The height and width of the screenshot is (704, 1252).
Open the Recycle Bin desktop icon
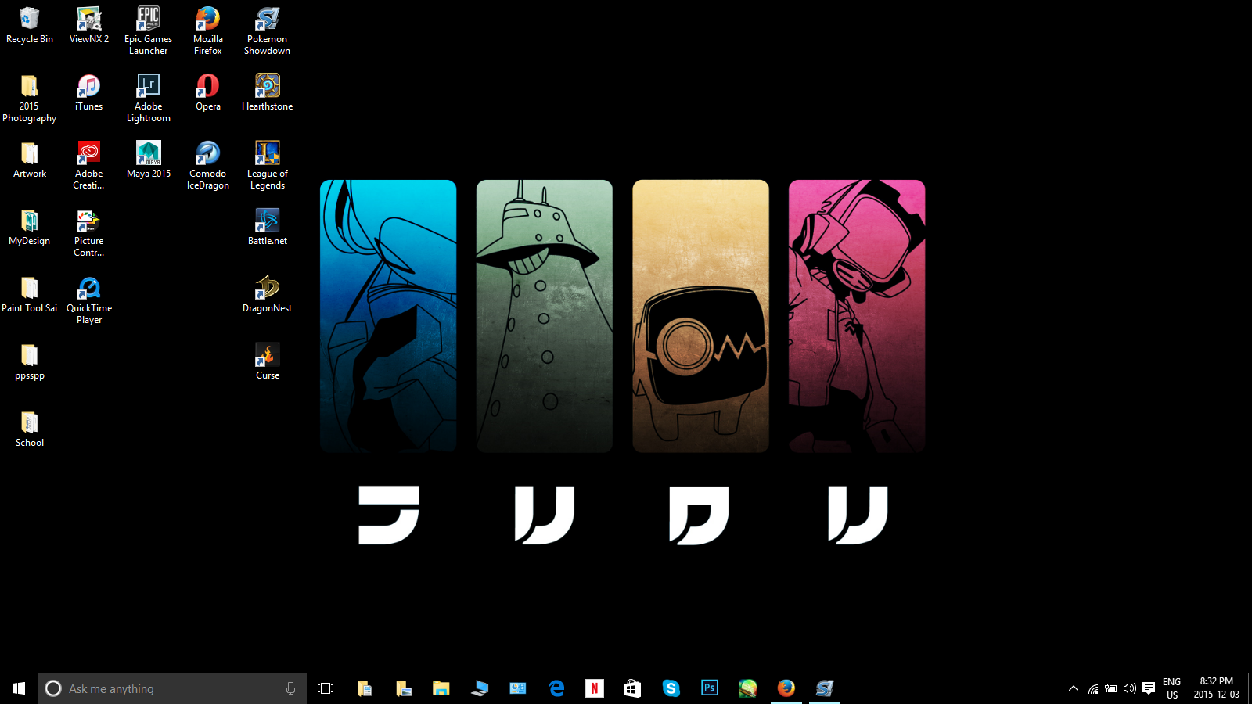pos(29,25)
